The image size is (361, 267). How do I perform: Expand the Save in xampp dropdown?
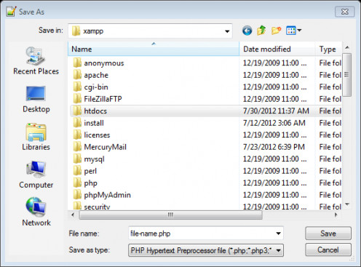tap(227, 31)
